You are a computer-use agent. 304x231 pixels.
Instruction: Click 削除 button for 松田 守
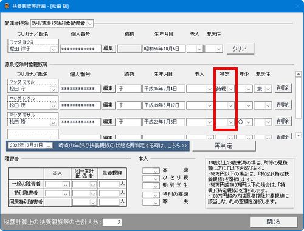tap(283, 89)
